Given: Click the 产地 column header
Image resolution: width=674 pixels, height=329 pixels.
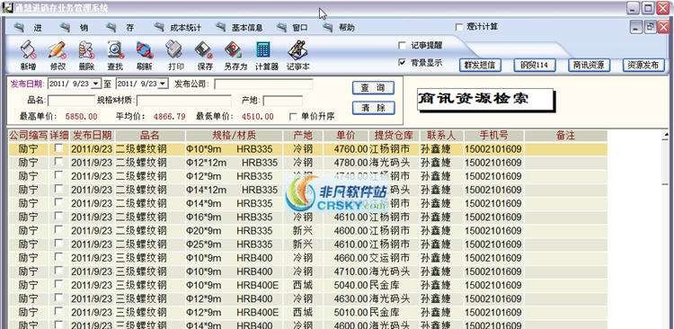Looking at the screenshot, I should (303, 136).
